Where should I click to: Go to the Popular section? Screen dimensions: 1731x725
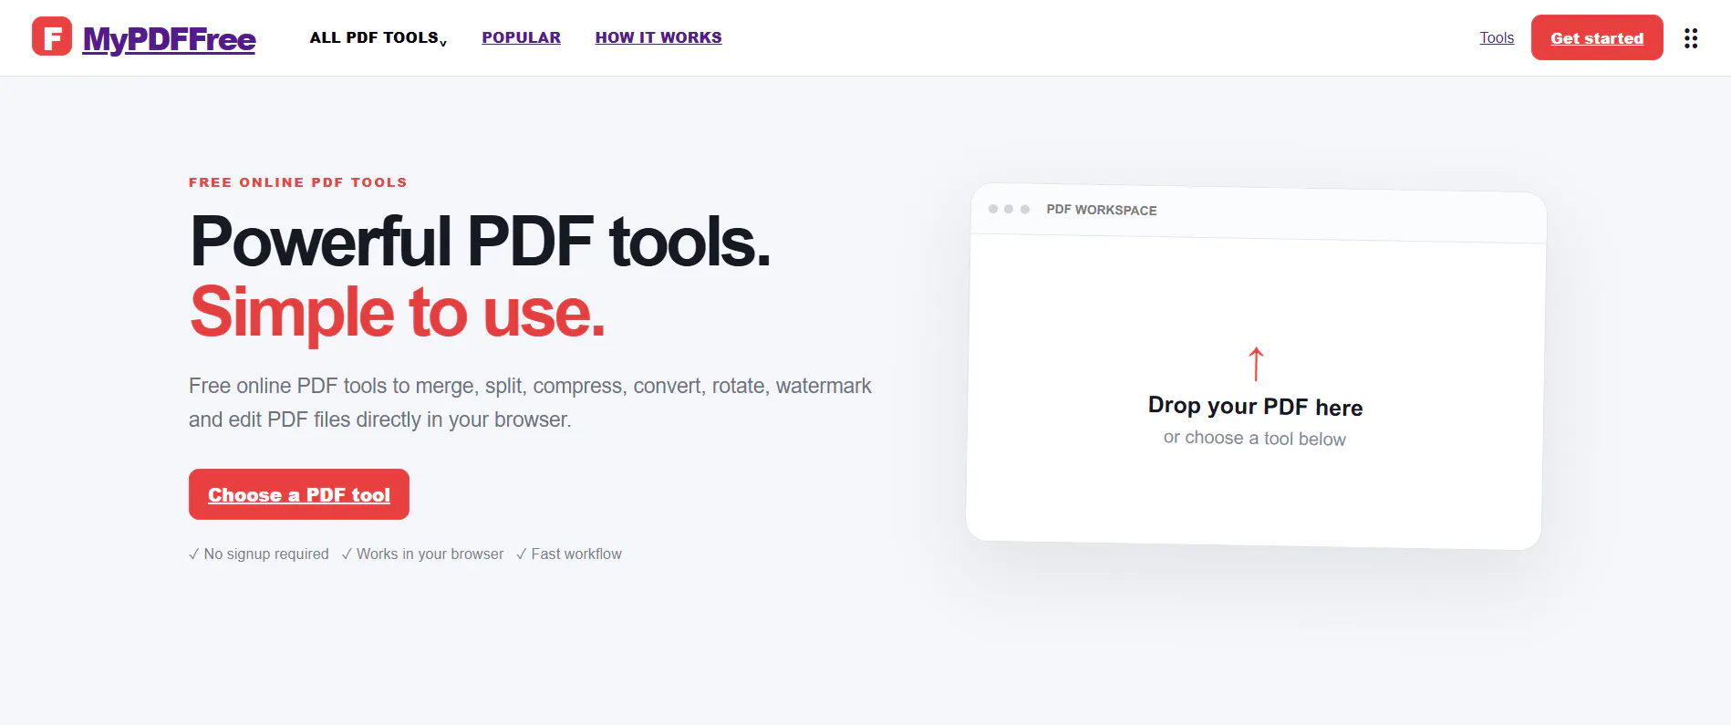point(522,37)
